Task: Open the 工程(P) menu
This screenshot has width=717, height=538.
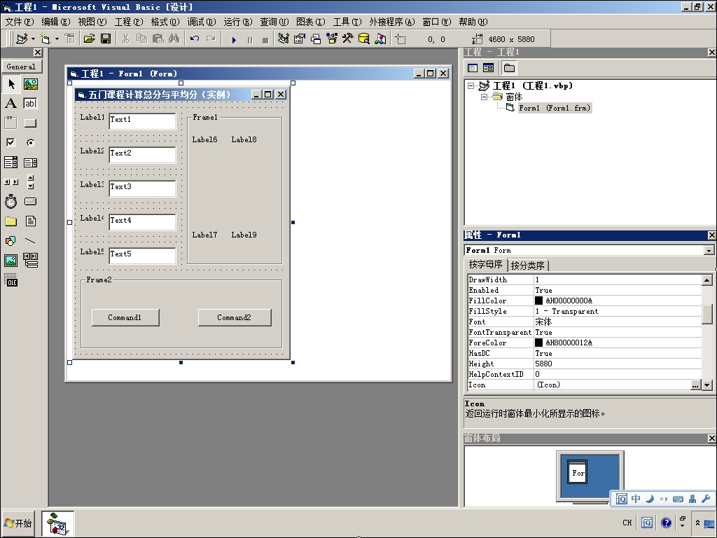Action: [x=129, y=22]
